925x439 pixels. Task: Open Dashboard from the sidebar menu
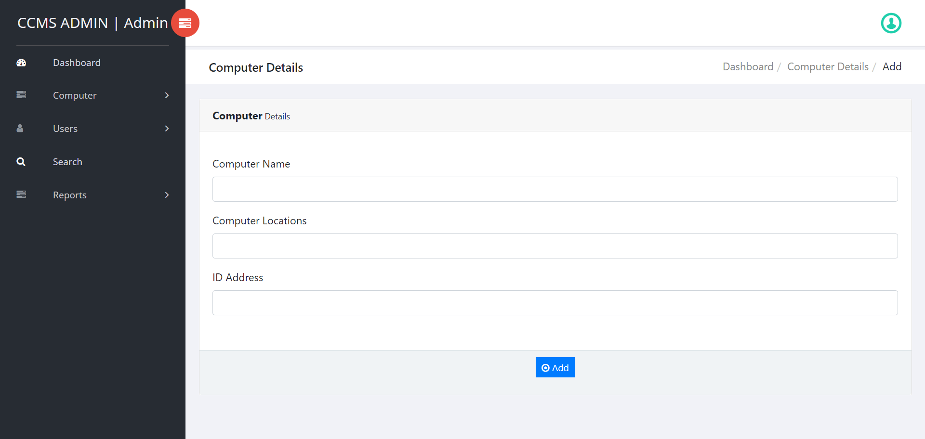click(x=77, y=63)
